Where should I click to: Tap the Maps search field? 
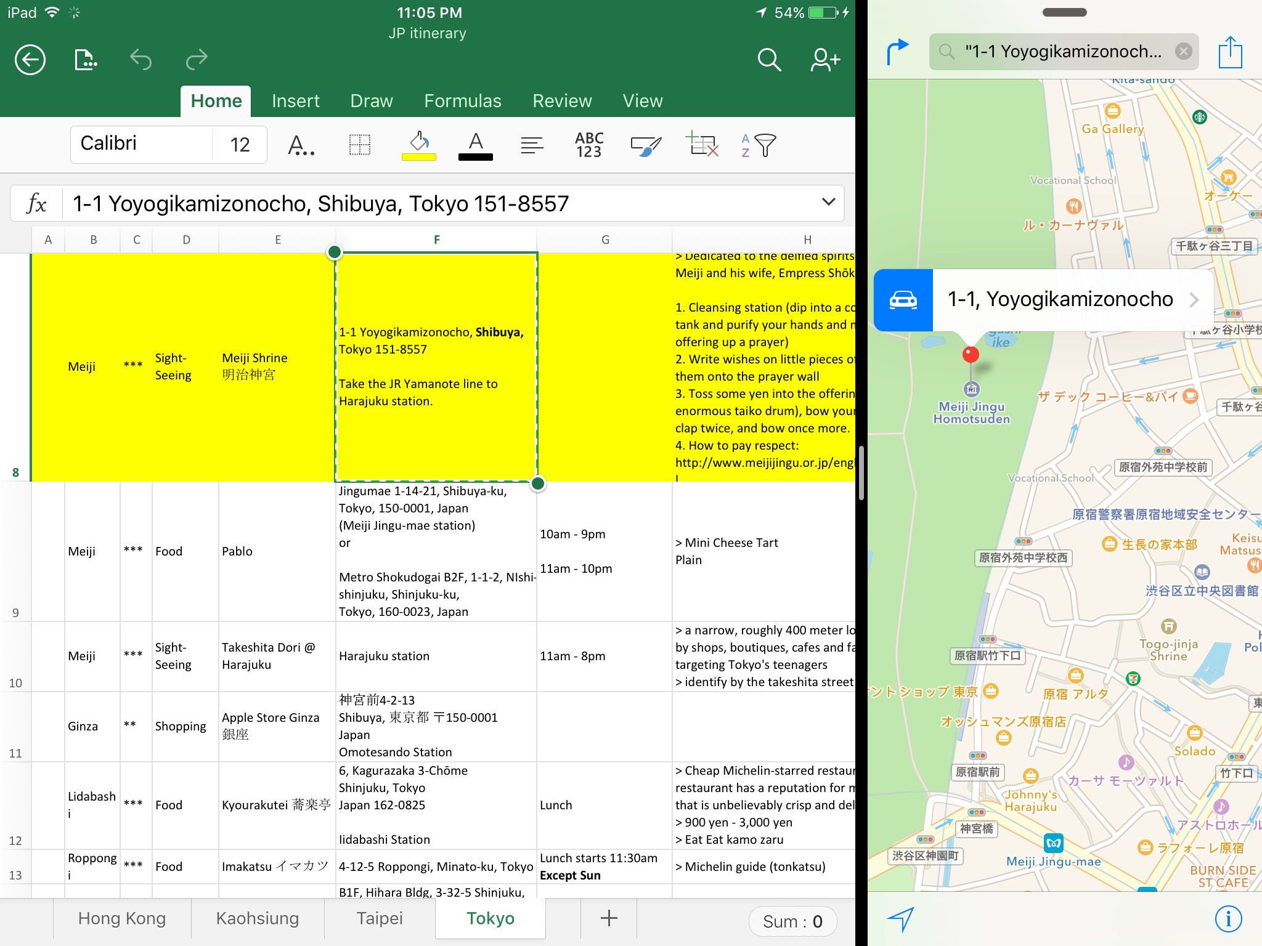point(1064,51)
